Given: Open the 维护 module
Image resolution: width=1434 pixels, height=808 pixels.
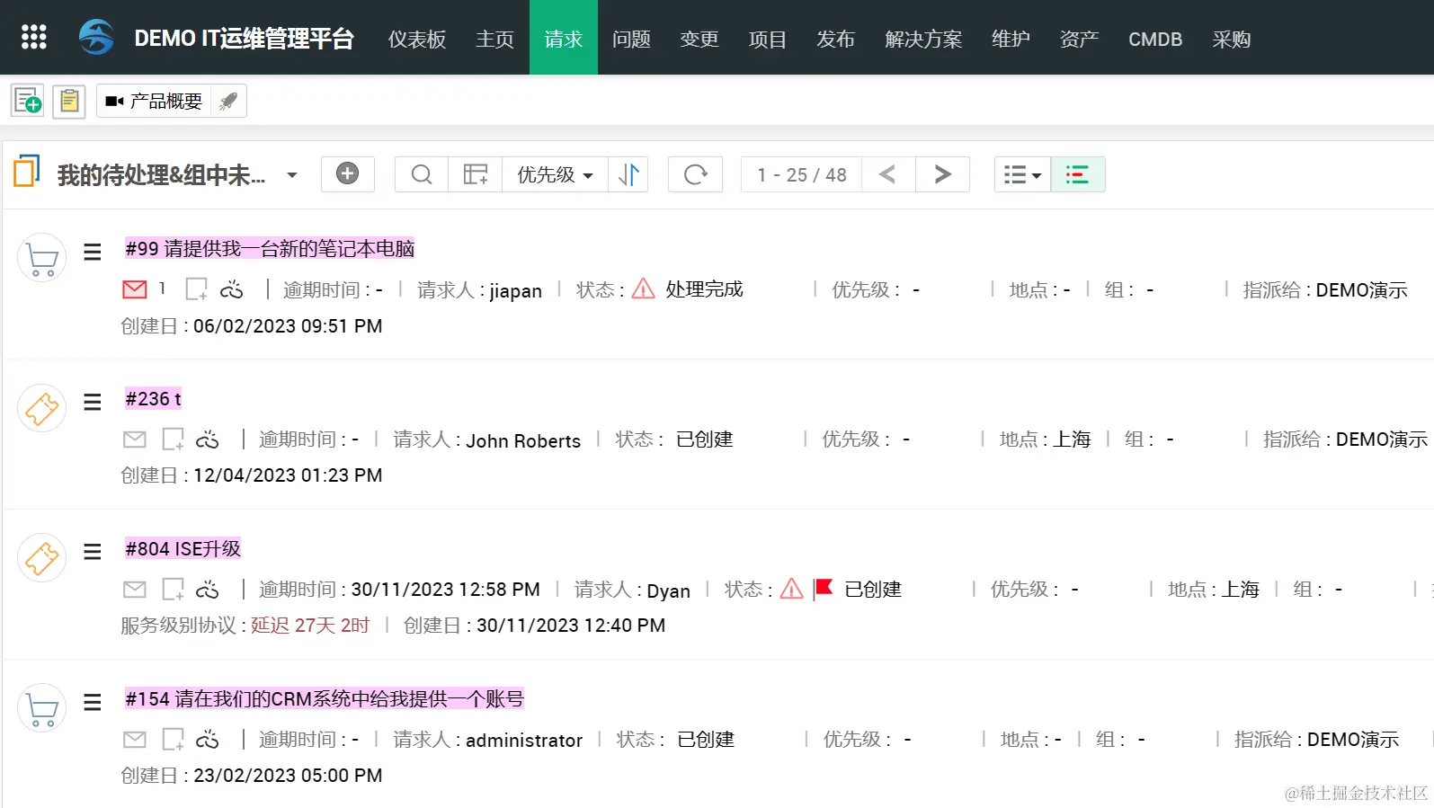Looking at the screenshot, I should tap(1011, 39).
